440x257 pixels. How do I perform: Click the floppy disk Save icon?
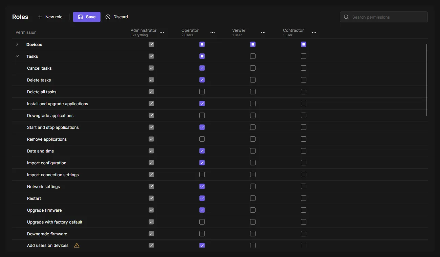(x=81, y=17)
